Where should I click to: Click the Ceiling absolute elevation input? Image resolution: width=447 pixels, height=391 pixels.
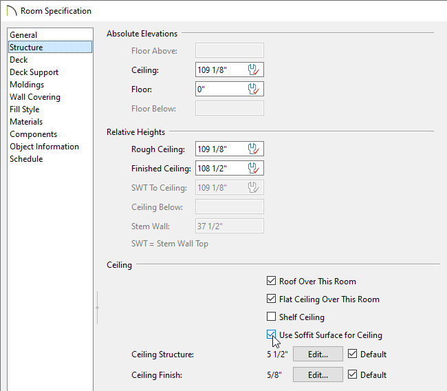point(230,70)
